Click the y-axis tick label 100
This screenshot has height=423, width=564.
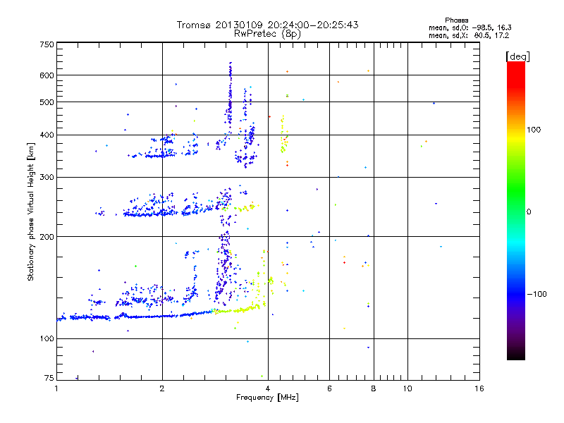click(x=47, y=338)
